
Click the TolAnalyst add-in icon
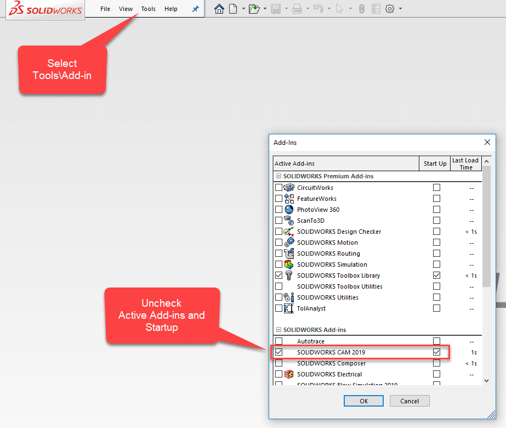coord(289,308)
